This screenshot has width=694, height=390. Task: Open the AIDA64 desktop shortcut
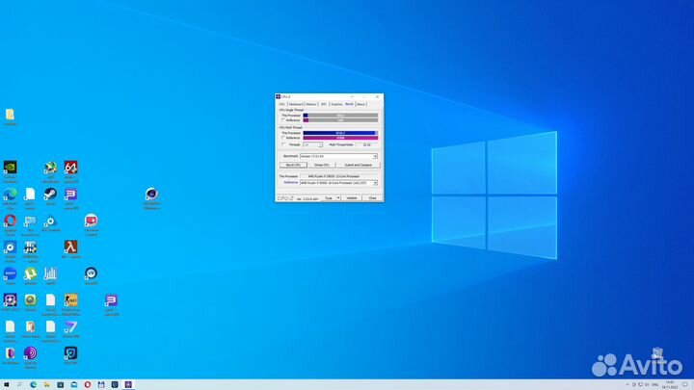70,168
